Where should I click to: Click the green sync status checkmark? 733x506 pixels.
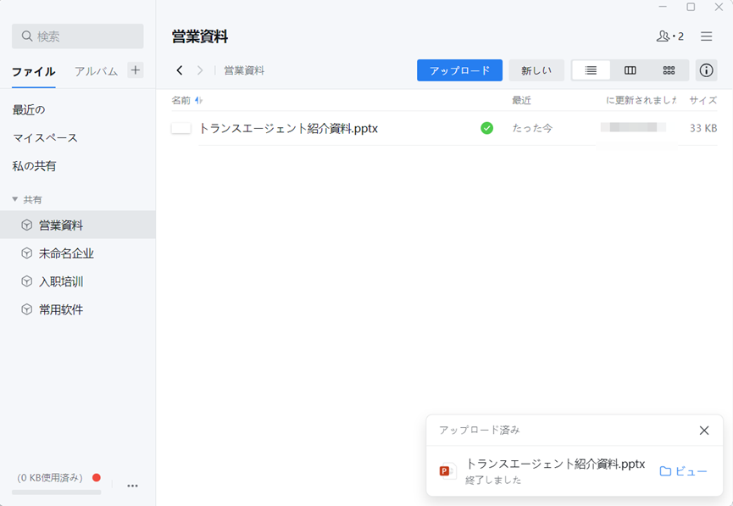pos(486,128)
